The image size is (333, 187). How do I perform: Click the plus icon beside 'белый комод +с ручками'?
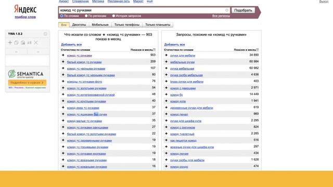pos(63,62)
